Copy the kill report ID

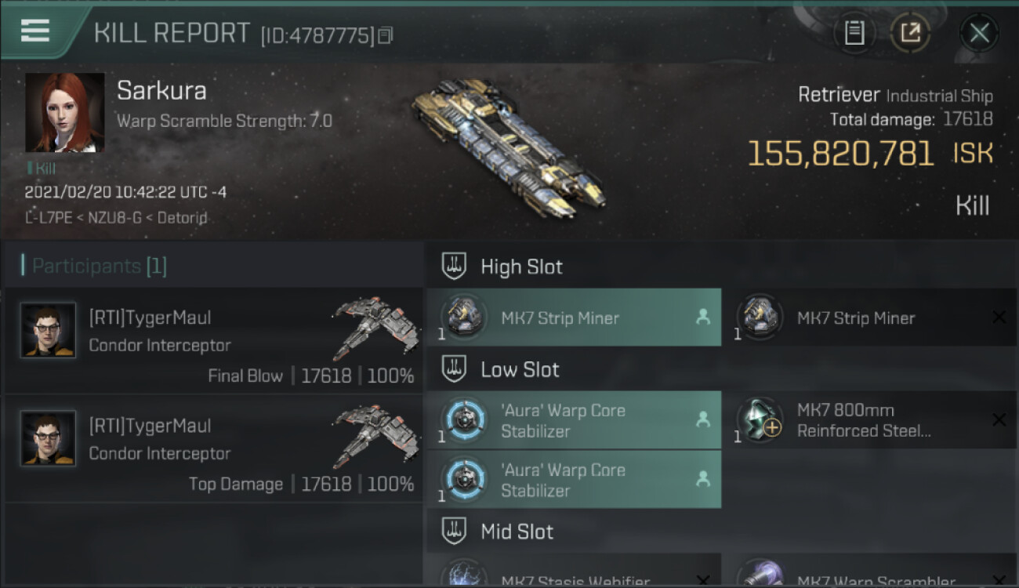click(385, 35)
